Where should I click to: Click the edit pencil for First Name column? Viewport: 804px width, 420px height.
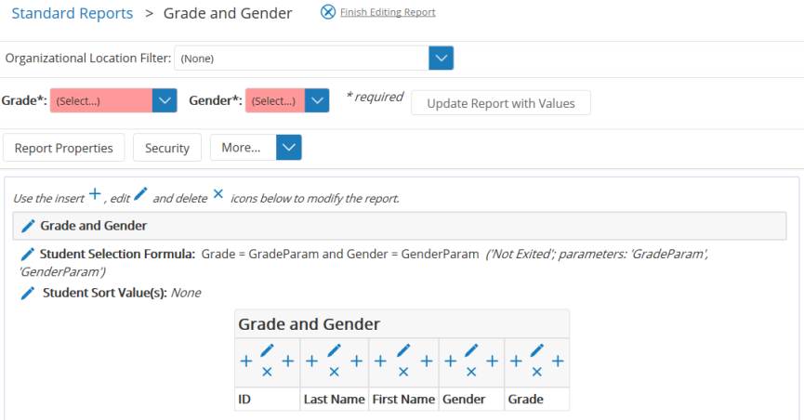pyautogui.click(x=403, y=351)
